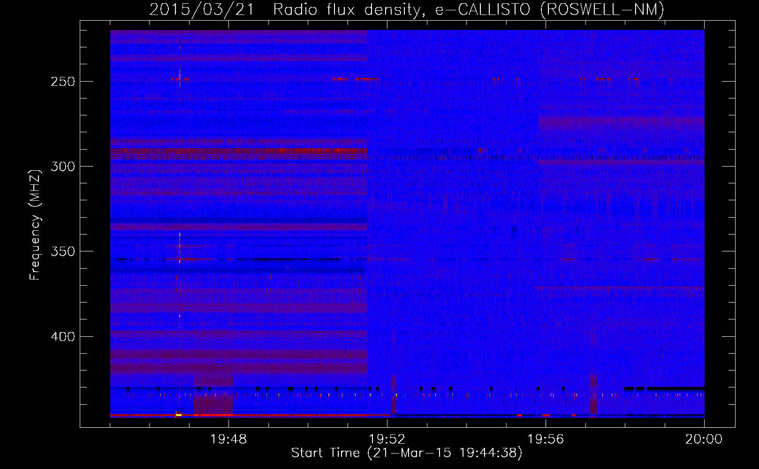This screenshot has height=469, width=759.
Task: Click the bright yellow burst at spectrogram bottom
Action: pyautogui.click(x=179, y=415)
